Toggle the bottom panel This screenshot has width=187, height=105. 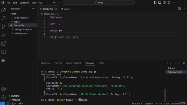pos(160,3)
